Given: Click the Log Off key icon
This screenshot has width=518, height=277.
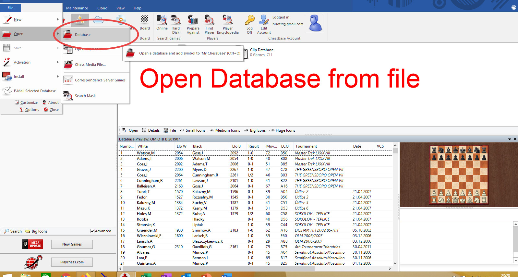Looking at the screenshot, I should point(249,24).
